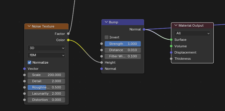Select the Noise Texture node header
This screenshot has width=225, height=111.
pos(46,26)
